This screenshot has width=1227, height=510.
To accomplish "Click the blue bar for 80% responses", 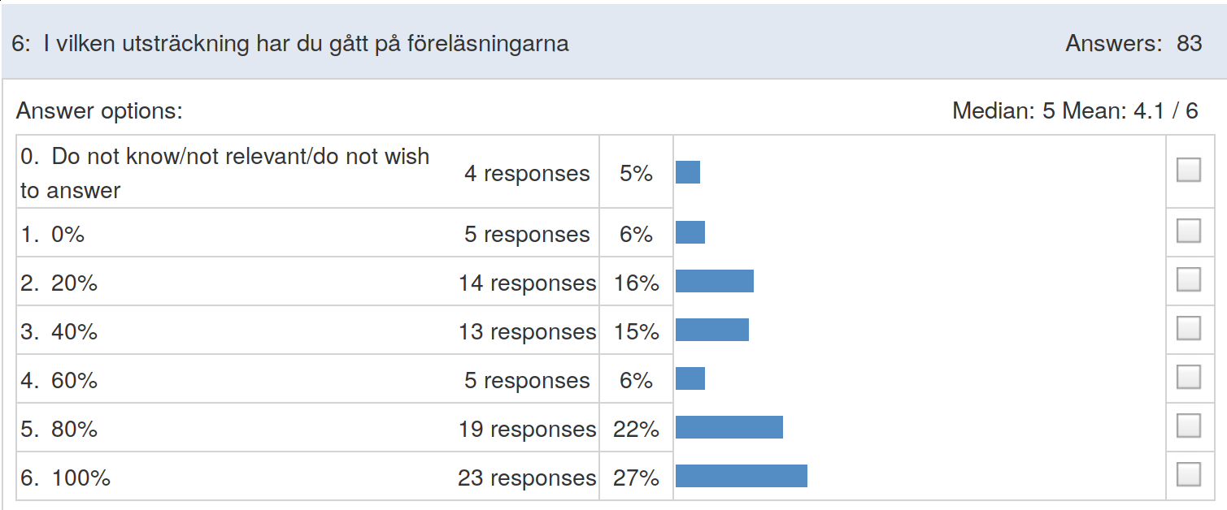I will tap(729, 427).
